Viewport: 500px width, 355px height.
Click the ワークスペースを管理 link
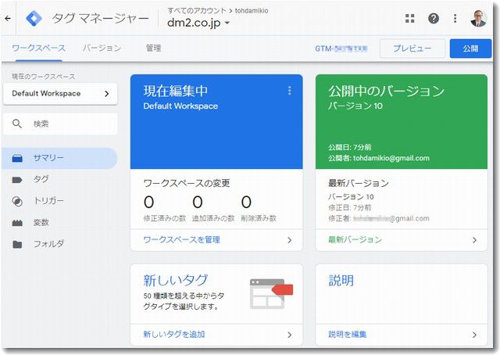coord(182,240)
